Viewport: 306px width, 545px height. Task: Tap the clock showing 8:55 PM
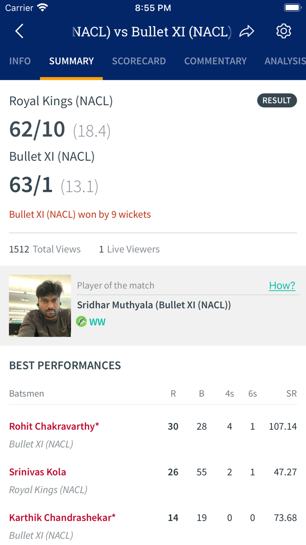coord(153,7)
